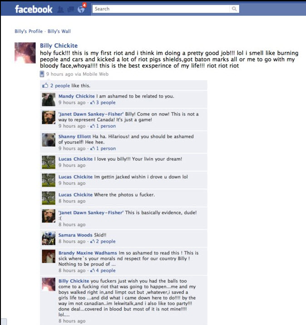Open Shanny Elliott's profile name
Screen dimensions: 306x325
(x=74, y=136)
